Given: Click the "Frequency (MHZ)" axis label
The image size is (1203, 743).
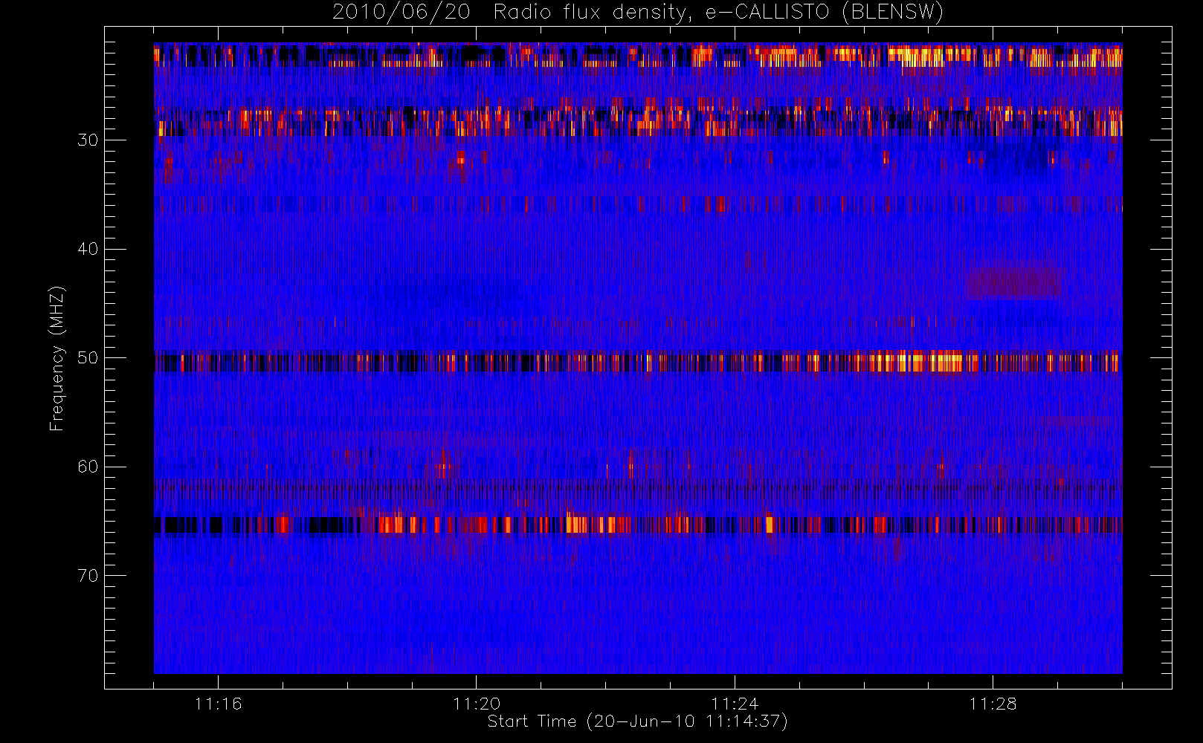Looking at the screenshot, I should (x=57, y=358).
